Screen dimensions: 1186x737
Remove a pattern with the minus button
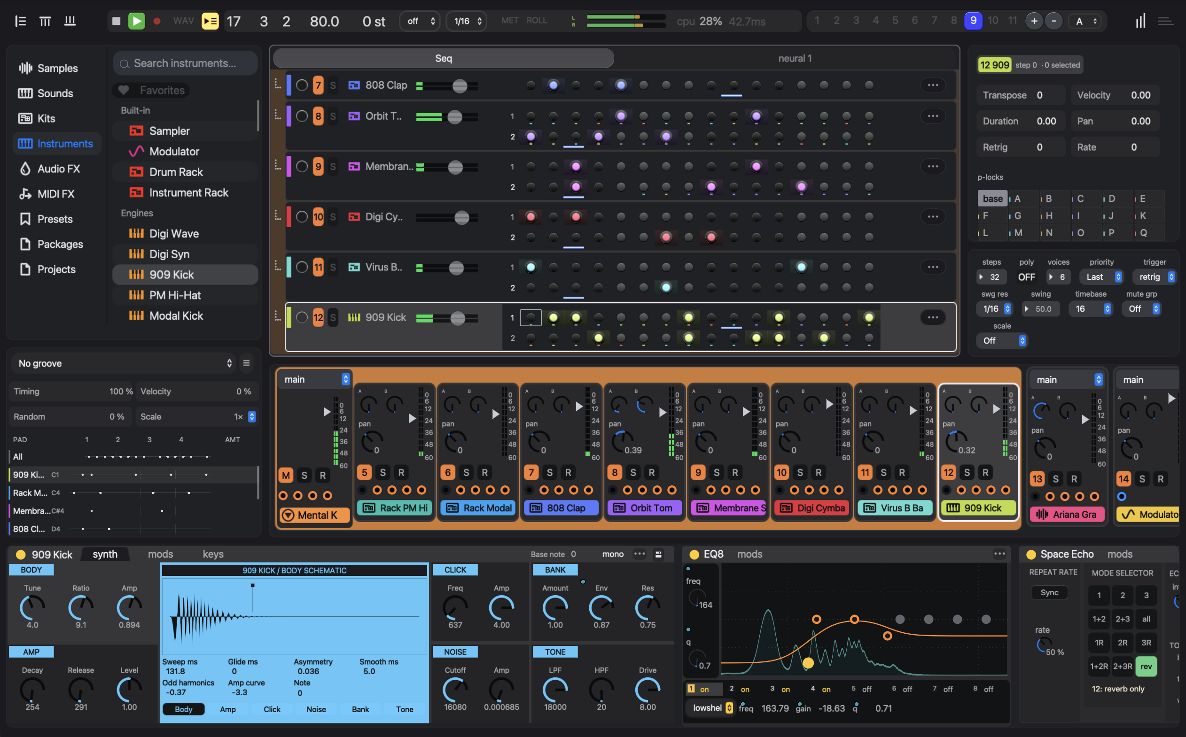[1054, 21]
